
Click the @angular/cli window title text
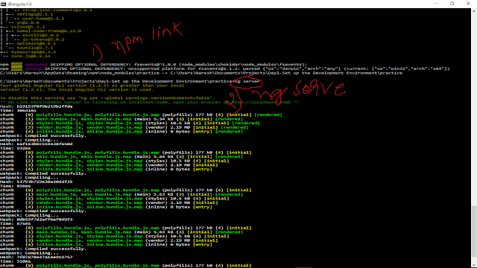[x=20, y=4]
